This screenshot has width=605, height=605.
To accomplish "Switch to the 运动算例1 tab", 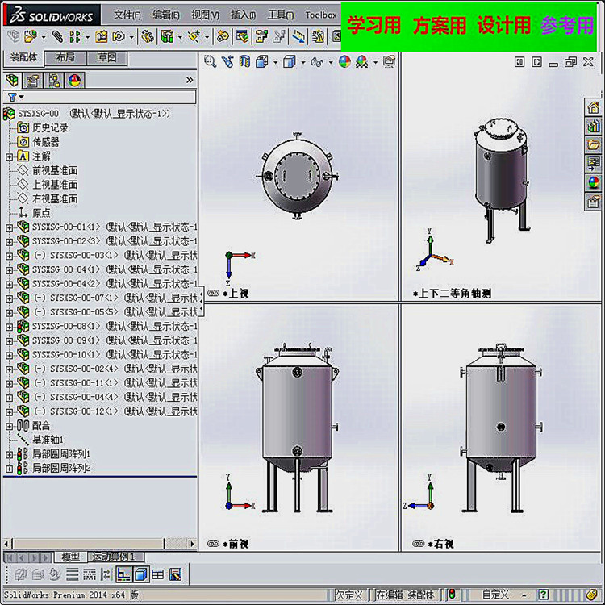I will 116,557.
